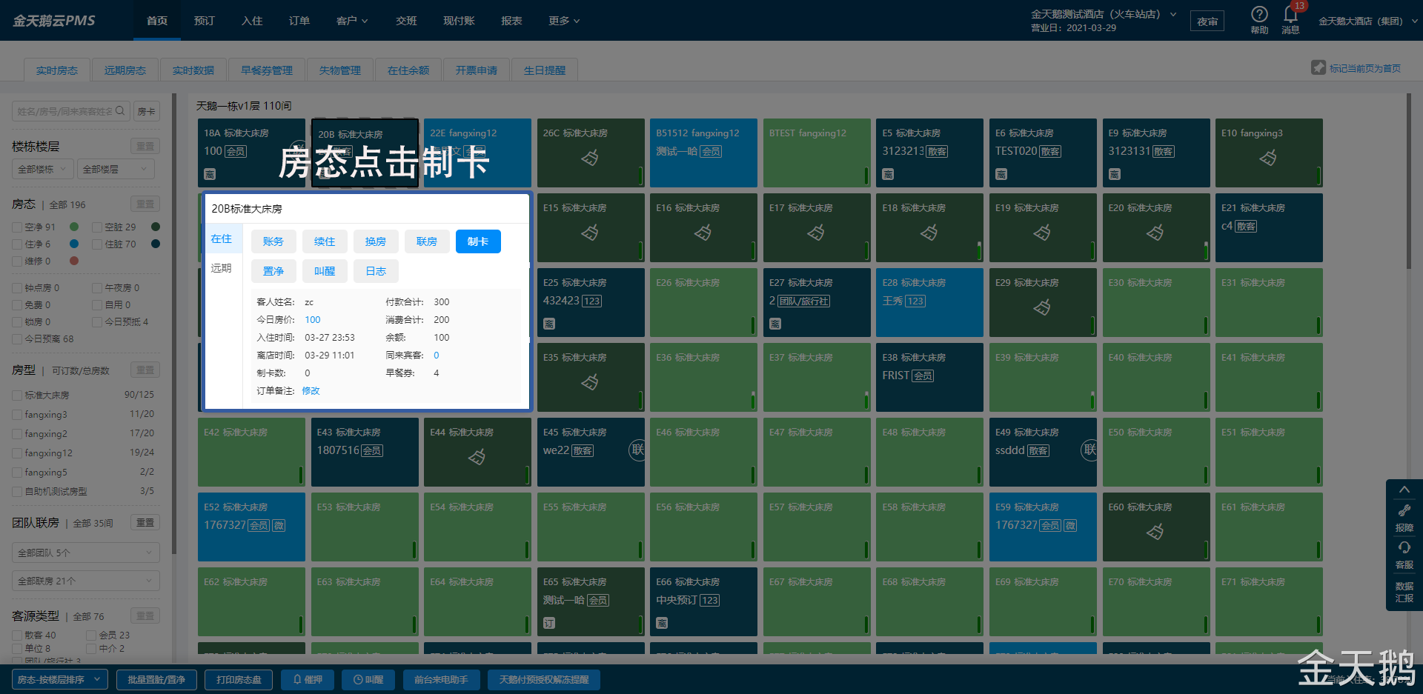Open the hotel selector 金天鹅测试酒店 dropdown
The image size is (1423, 694).
(1103, 15)
